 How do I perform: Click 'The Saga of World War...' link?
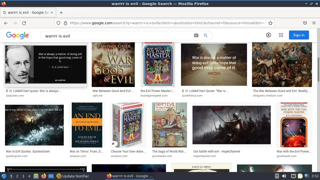coord(169,151)
